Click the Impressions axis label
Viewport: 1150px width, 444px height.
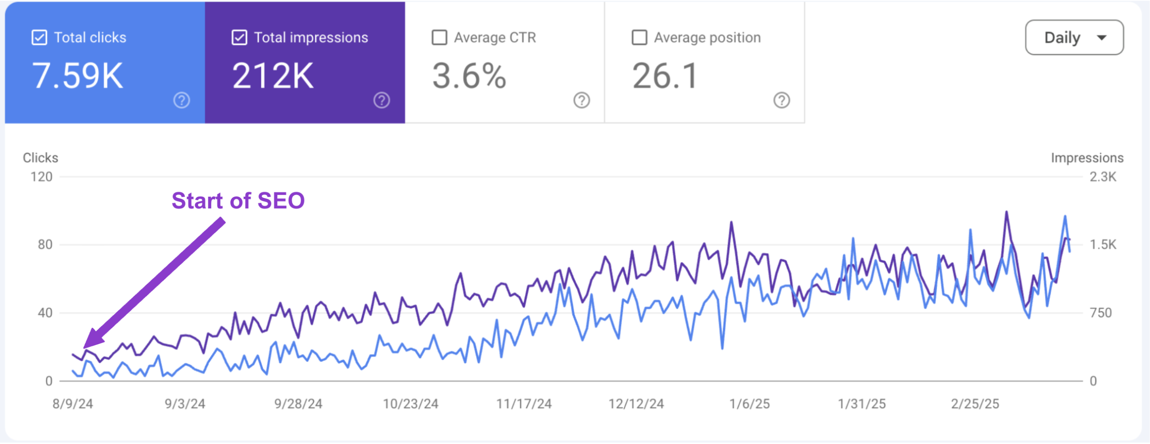(1087, 158)
